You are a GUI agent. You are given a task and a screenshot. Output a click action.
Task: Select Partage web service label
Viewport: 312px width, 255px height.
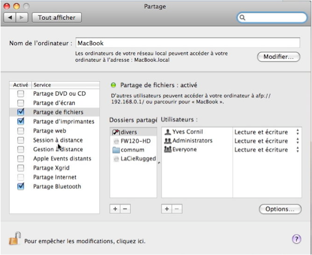(x=49, y=131)
